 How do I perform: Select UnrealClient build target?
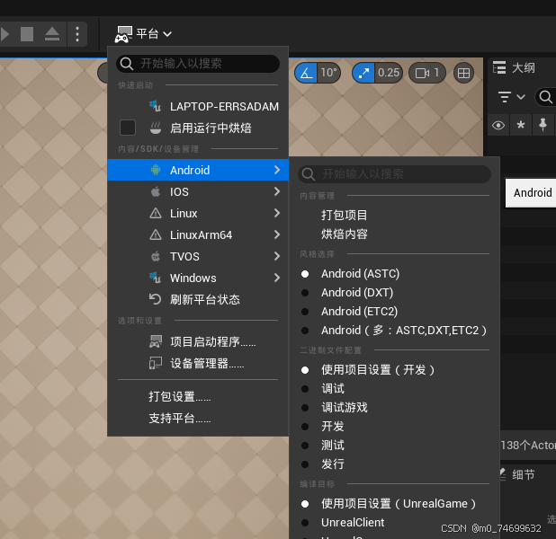point(394,522)
